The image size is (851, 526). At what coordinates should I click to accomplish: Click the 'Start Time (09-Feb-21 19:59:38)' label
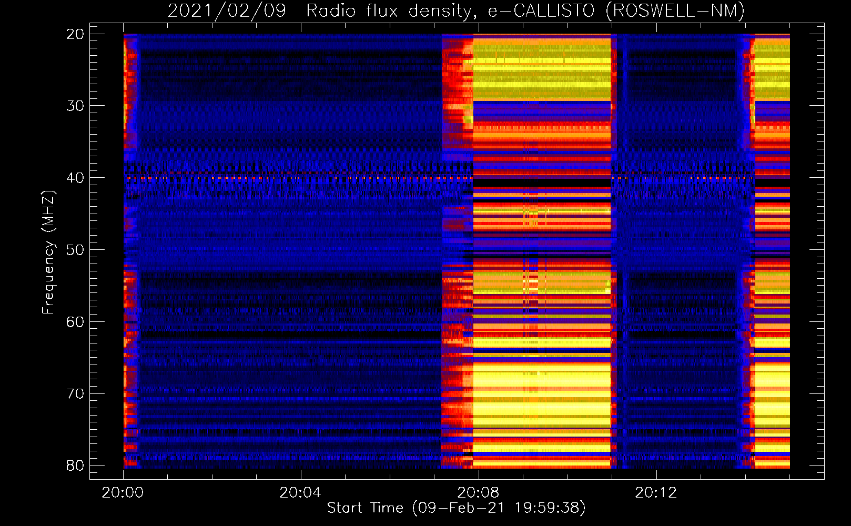(456, 508)
